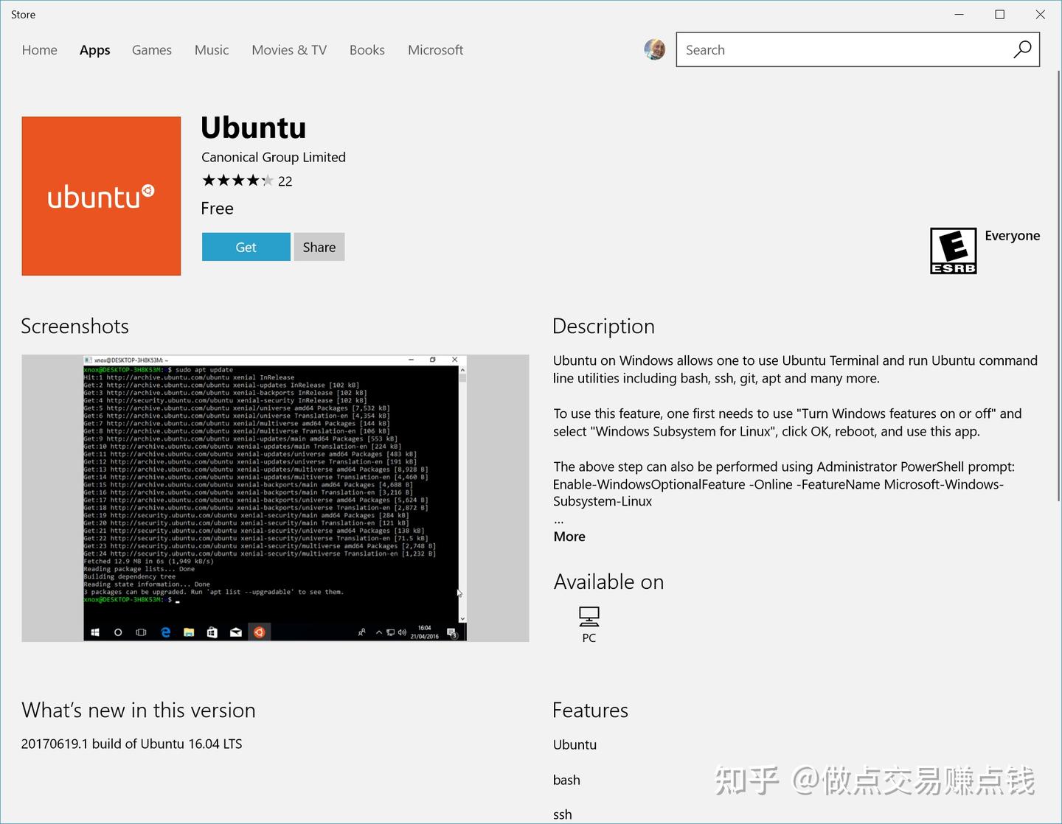Switch to the Apps tab
1062x824 pixels.
[x=94, y=49]
